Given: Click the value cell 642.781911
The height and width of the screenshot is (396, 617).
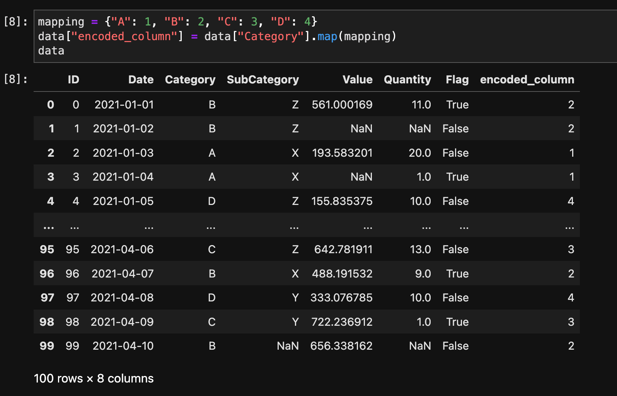Looking at the screenshot, I should (343, 249).
